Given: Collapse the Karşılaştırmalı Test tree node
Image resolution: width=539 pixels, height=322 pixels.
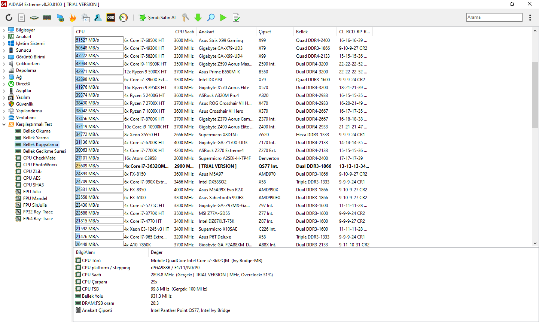Looking at the screenshot, I should coord(4,124).
